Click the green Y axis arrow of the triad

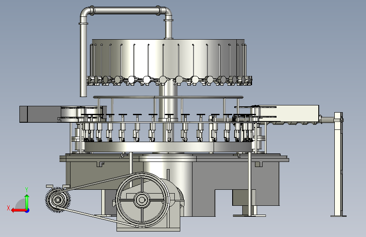click(x=27, y=202)
